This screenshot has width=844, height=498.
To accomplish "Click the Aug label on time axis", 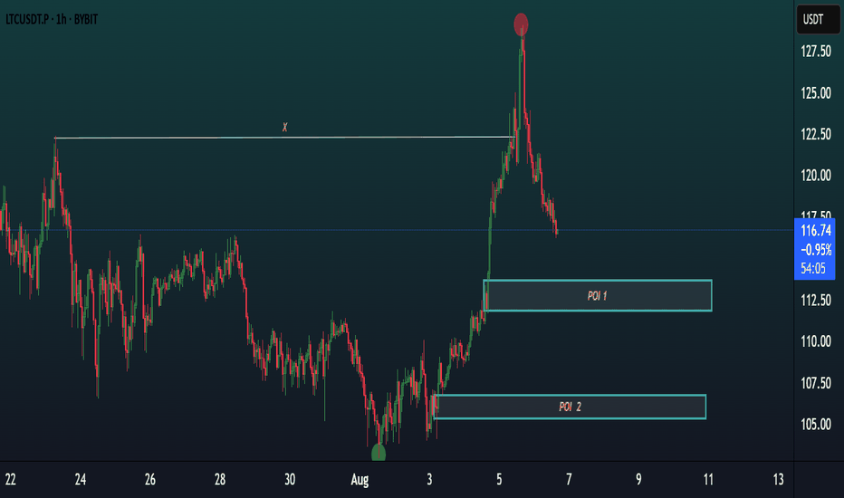I will click(360, 480).
